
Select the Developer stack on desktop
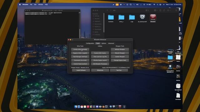[178, 96]
